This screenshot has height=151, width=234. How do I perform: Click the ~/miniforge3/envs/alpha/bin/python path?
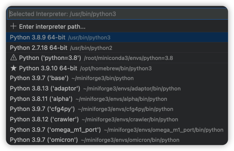coord(121,99)
